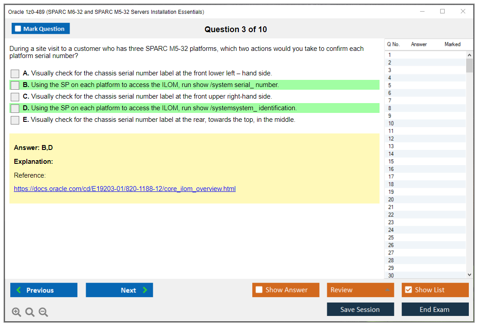Jump to question 10 in list
This screenshot has height=328, width=480.
(391, 124)
